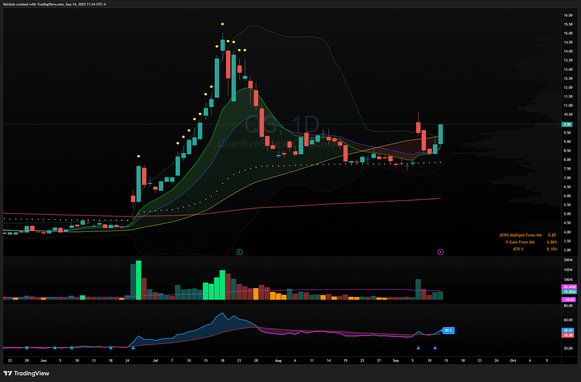Click the pink -10.03 value tag

pyautogui.click(x=569, y=299)
